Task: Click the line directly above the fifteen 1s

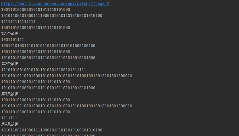Action: pyautogui.click(x=52, y=16)
